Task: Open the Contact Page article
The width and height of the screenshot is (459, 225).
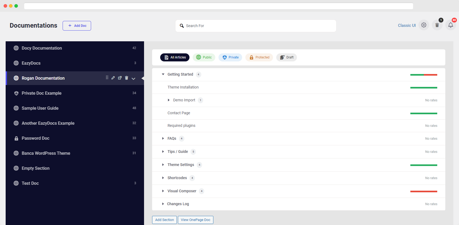Action: coord(179,113)
